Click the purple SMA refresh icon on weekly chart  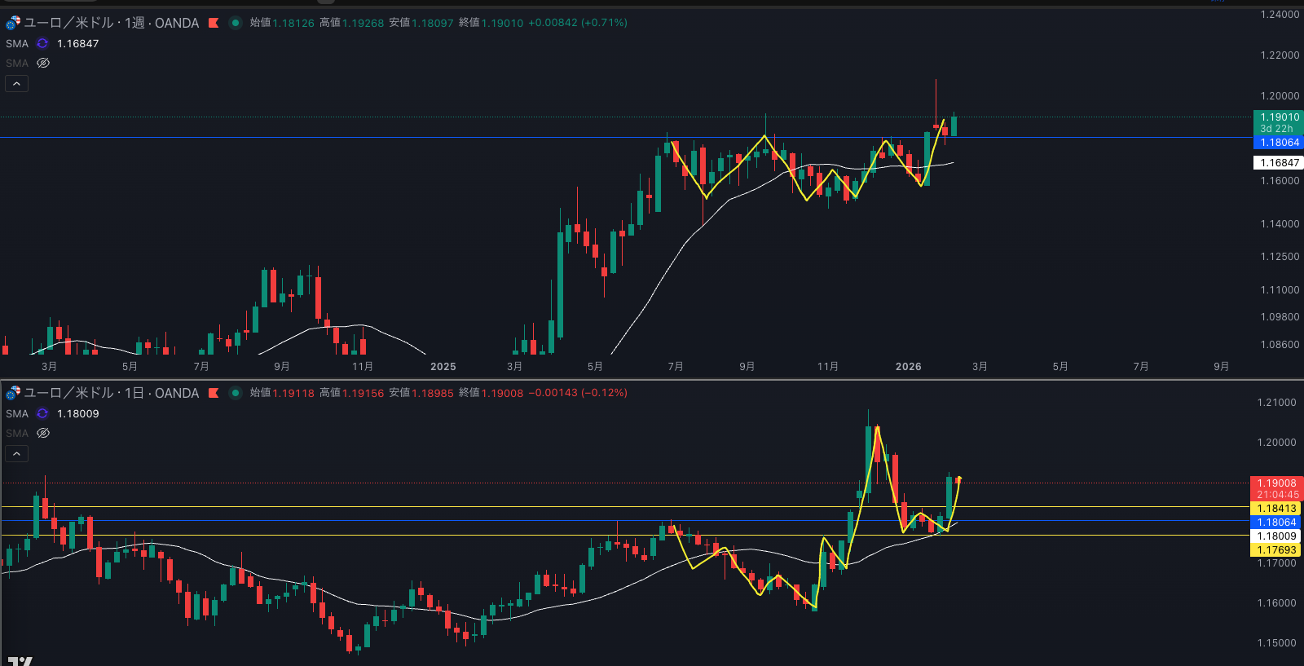point(42,44)
